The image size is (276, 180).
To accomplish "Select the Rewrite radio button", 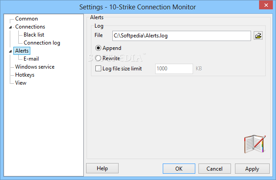I will [x=98, y=58].
